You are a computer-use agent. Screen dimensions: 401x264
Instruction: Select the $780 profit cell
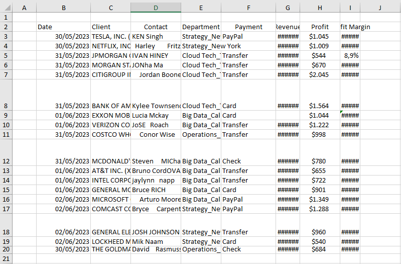tap(320, 152)
